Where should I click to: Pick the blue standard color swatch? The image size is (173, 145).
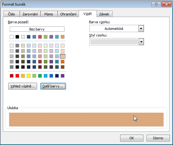coord(51,76)
